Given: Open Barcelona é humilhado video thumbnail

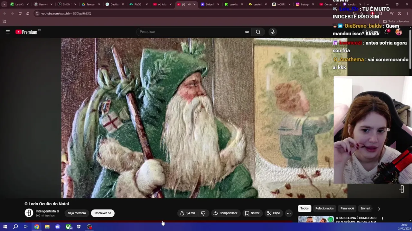Looking at the screenshot, I should tap(316, 219).
